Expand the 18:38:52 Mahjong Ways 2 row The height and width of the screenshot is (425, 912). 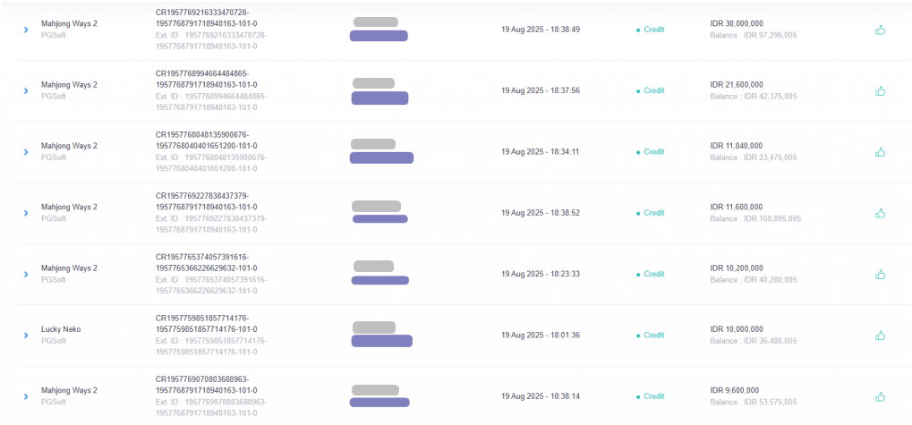click(26, 213)
